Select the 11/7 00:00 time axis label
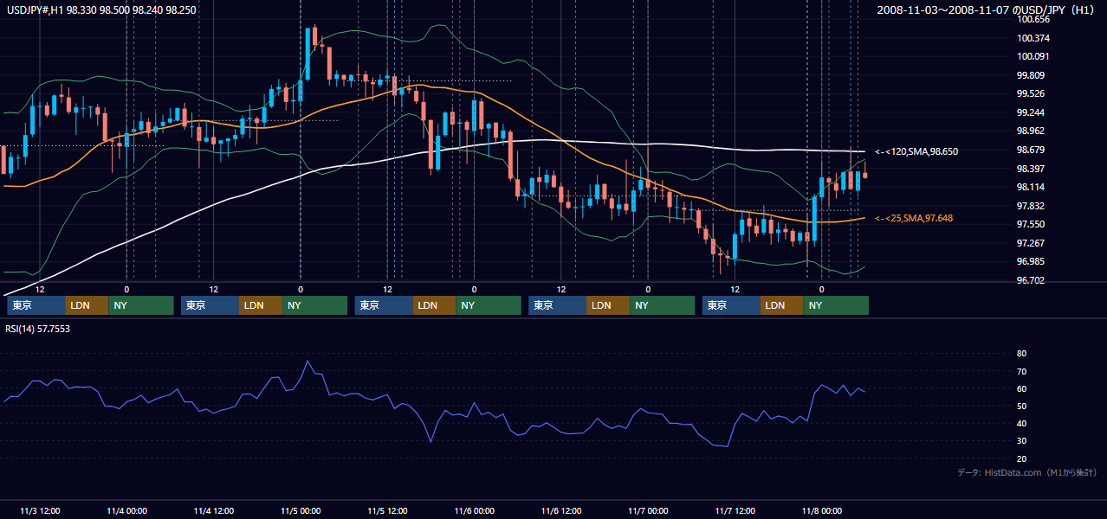 coord(648,510)
